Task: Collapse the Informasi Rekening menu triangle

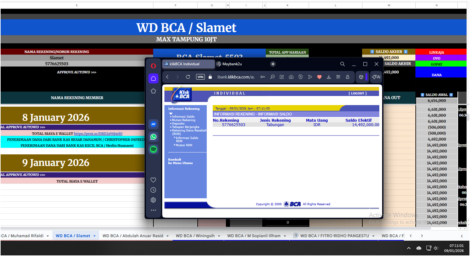Action: click(171, 114)
